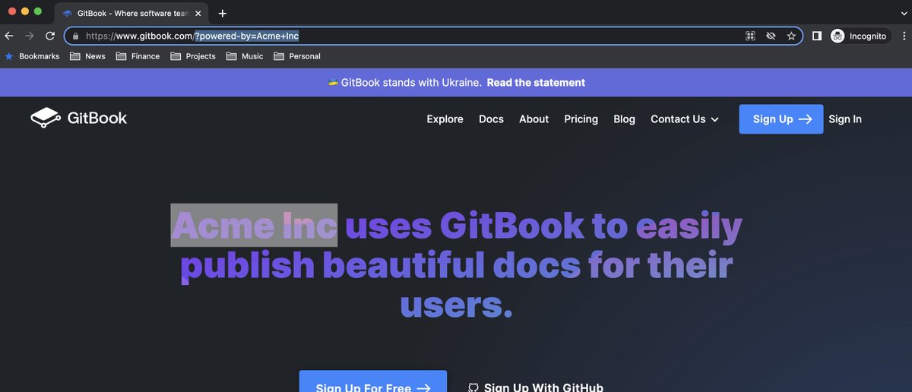Viewport: 912px width, 392px height.
Task: Click the Bookmarks star in bookmarks bar
Action: (x=9, y=56)
